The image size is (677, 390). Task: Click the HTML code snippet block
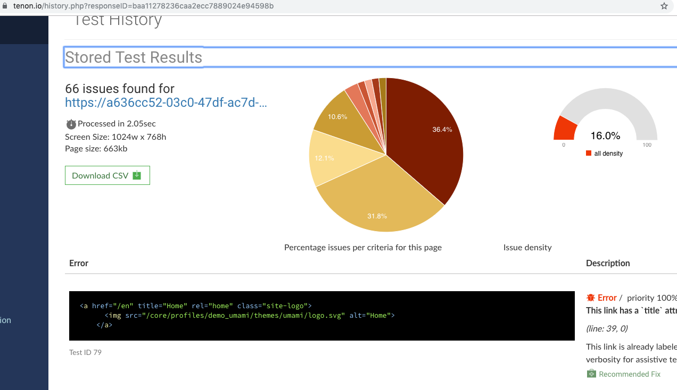tap(321, 316)
